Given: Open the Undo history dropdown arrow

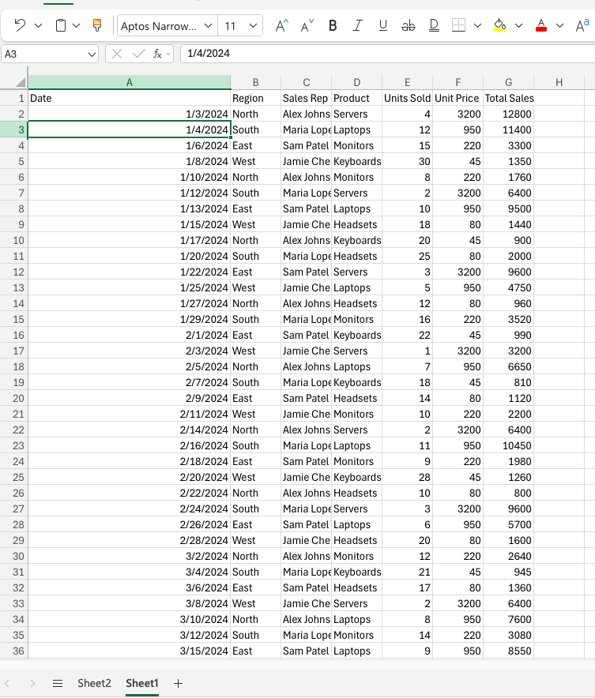Looking at the screenshot, I should click(x=38, y=26).
